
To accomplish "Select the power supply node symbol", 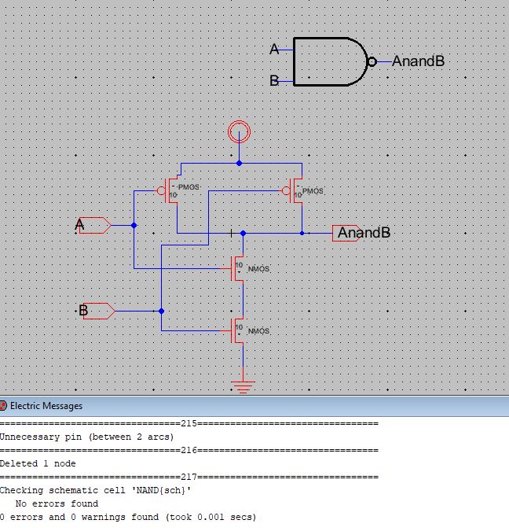I will click(240, 131).
